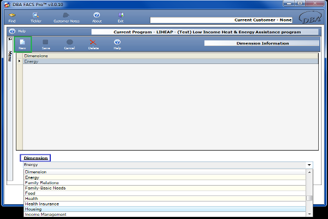This screenshot has height=219, width=328.
Task: Click the Energy row selector arrow
Action: click(x=20, y=61)
